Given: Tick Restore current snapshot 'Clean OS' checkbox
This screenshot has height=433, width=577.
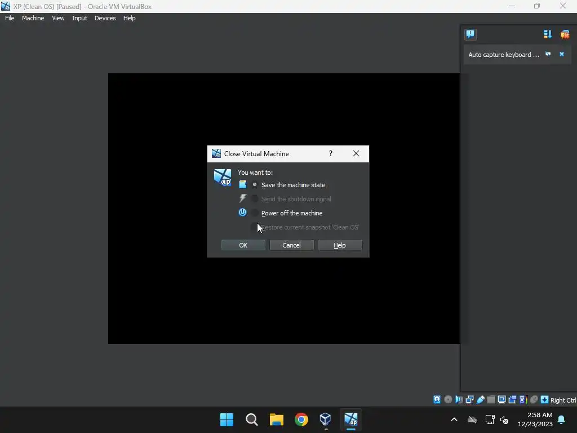Looking at the screenshot, I should (x=254, y=227).
